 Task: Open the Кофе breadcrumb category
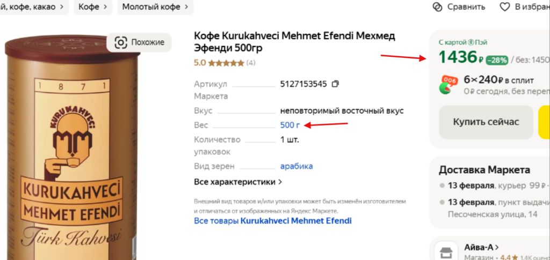point(92,7)
